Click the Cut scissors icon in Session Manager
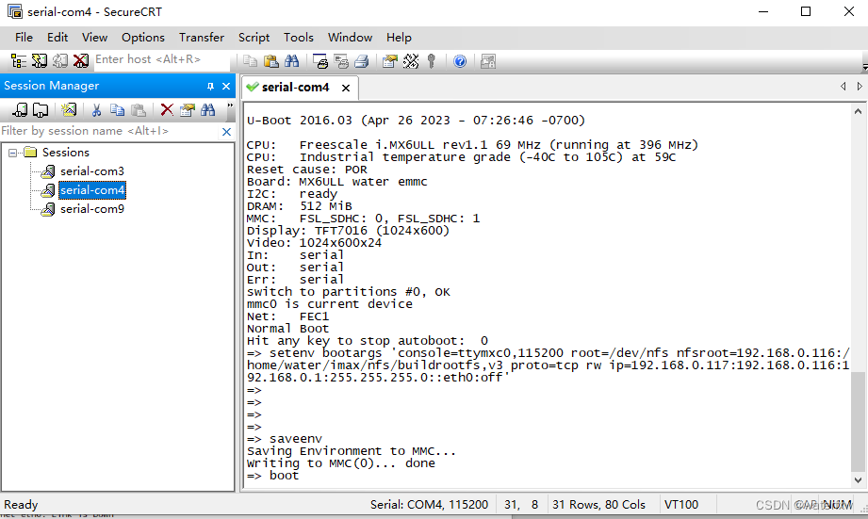This screenshot has width=868, height=519. (96, 110)
